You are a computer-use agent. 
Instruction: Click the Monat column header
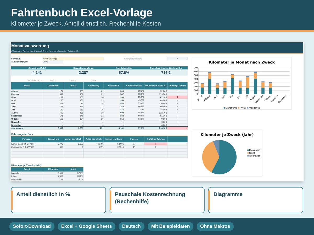(27, 86)
